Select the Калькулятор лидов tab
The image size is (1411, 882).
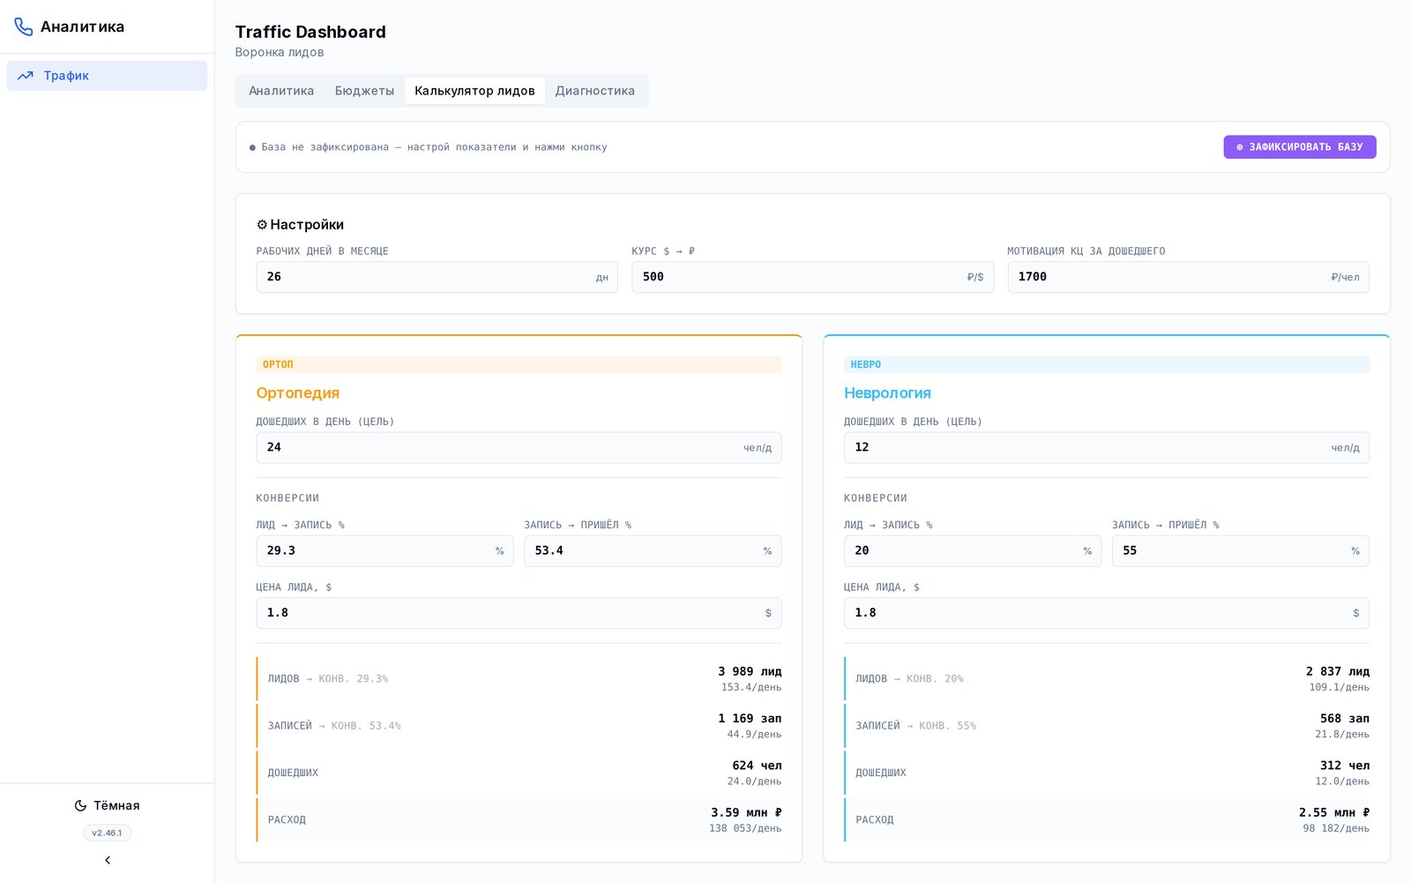click(474, 91)
